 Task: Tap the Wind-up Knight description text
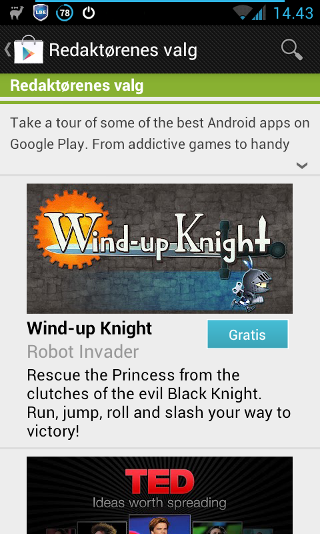[159, 403]
